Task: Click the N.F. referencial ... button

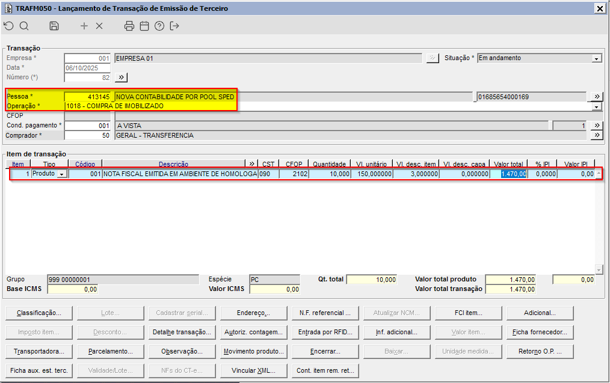Action: pos(325,313)
